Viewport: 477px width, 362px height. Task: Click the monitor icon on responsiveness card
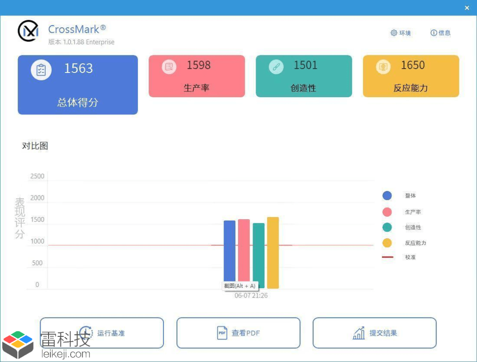[x=383, y=67]
